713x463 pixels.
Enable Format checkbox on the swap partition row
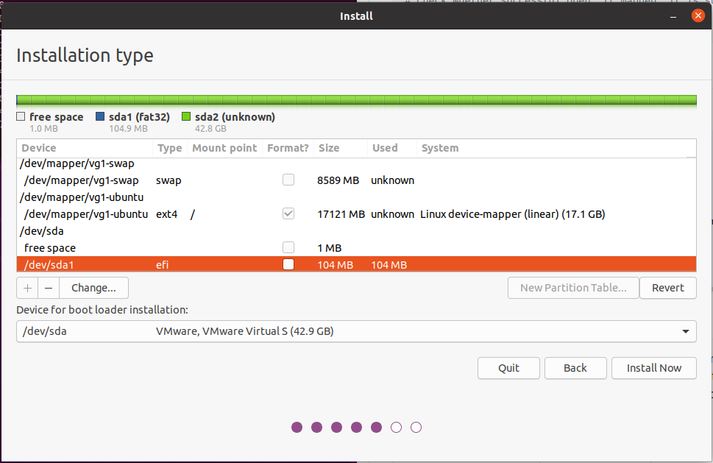288,180
